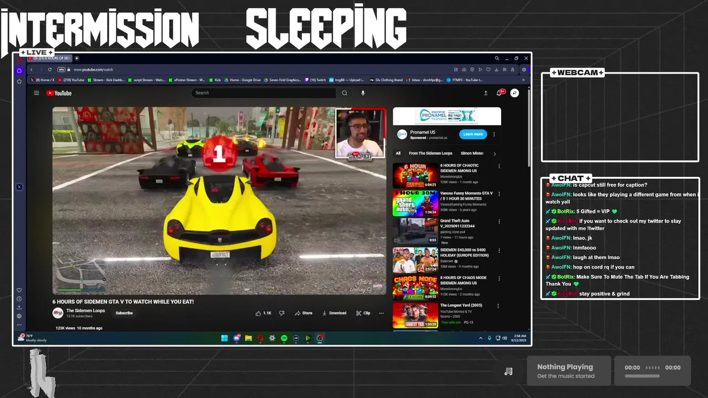The width and height of the screenshot is (708, 398).
Task: Show more filter chips with right arrow
Action: pyautogui.click(x=494, y=154)
